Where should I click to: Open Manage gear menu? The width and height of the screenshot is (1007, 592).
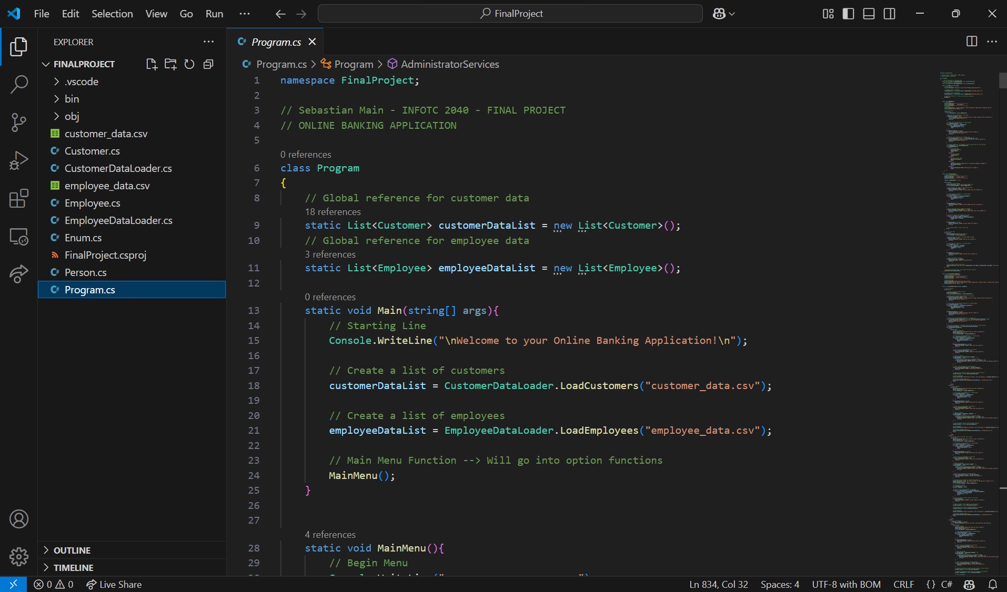pyautogui.click(x=18, y=556)
